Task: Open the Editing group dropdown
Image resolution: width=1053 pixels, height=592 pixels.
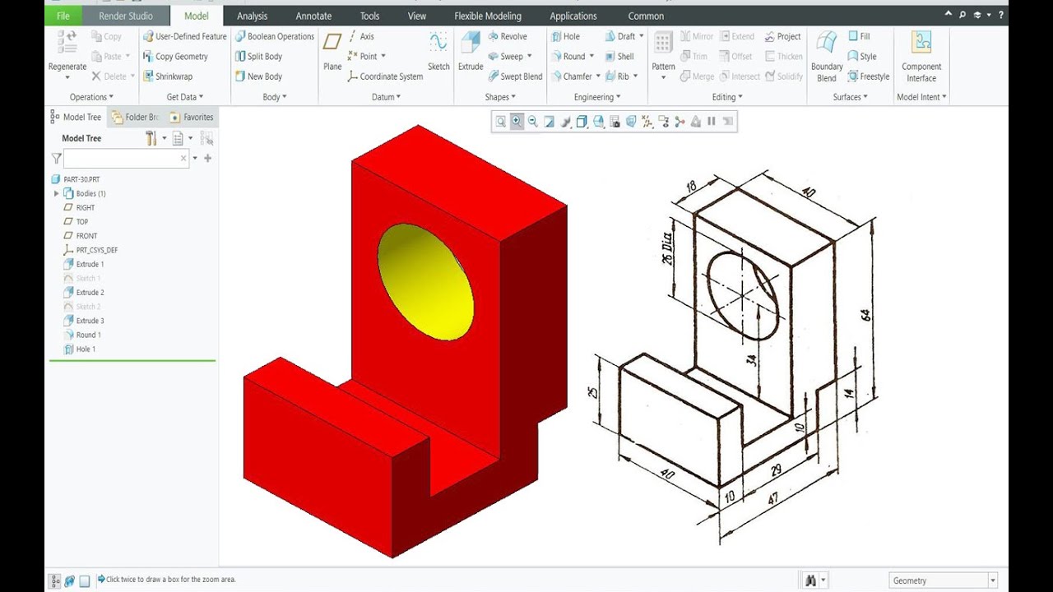Action: [x=727, y=97]
